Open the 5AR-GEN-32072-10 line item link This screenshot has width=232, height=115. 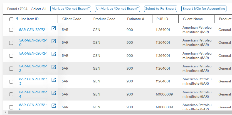coord(33,43)
